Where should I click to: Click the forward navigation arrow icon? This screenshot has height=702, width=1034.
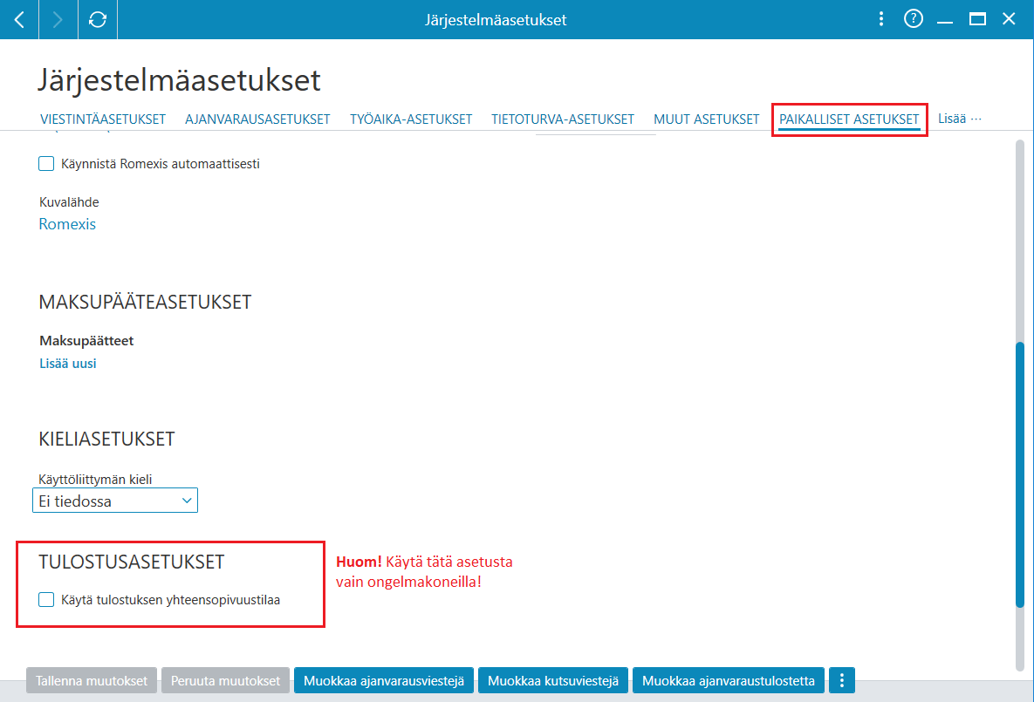[x=58, y=20]
